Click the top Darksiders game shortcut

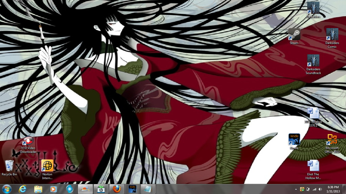pyautogui.click(x=313, y=8)
